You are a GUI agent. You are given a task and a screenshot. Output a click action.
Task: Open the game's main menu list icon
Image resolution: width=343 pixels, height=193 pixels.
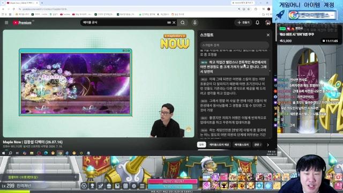point(142,186)
